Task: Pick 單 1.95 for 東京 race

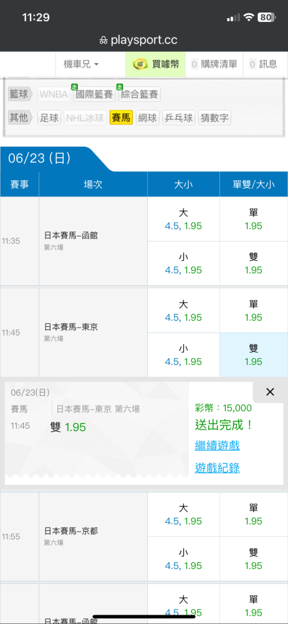Action: click(x=253, y=310)
